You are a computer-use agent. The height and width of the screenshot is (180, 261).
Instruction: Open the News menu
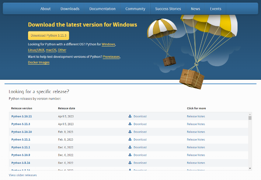[x=196, y=9]
